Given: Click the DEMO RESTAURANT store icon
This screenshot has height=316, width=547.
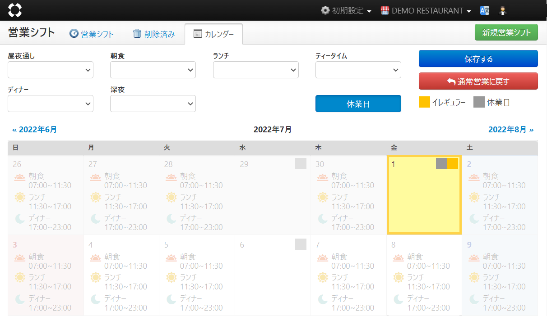Looking at the screenshot, I should point(385,10).
